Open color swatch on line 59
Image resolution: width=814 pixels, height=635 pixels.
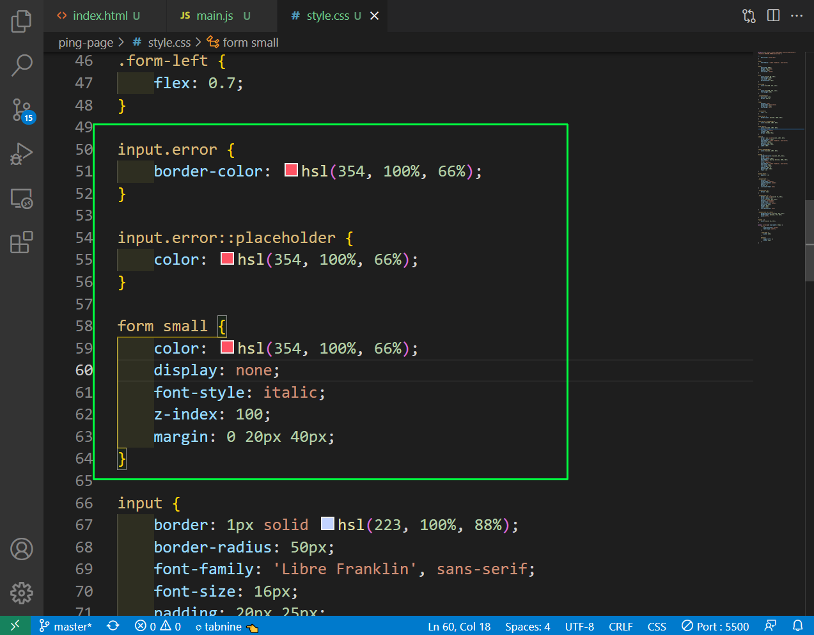[227, 347]
